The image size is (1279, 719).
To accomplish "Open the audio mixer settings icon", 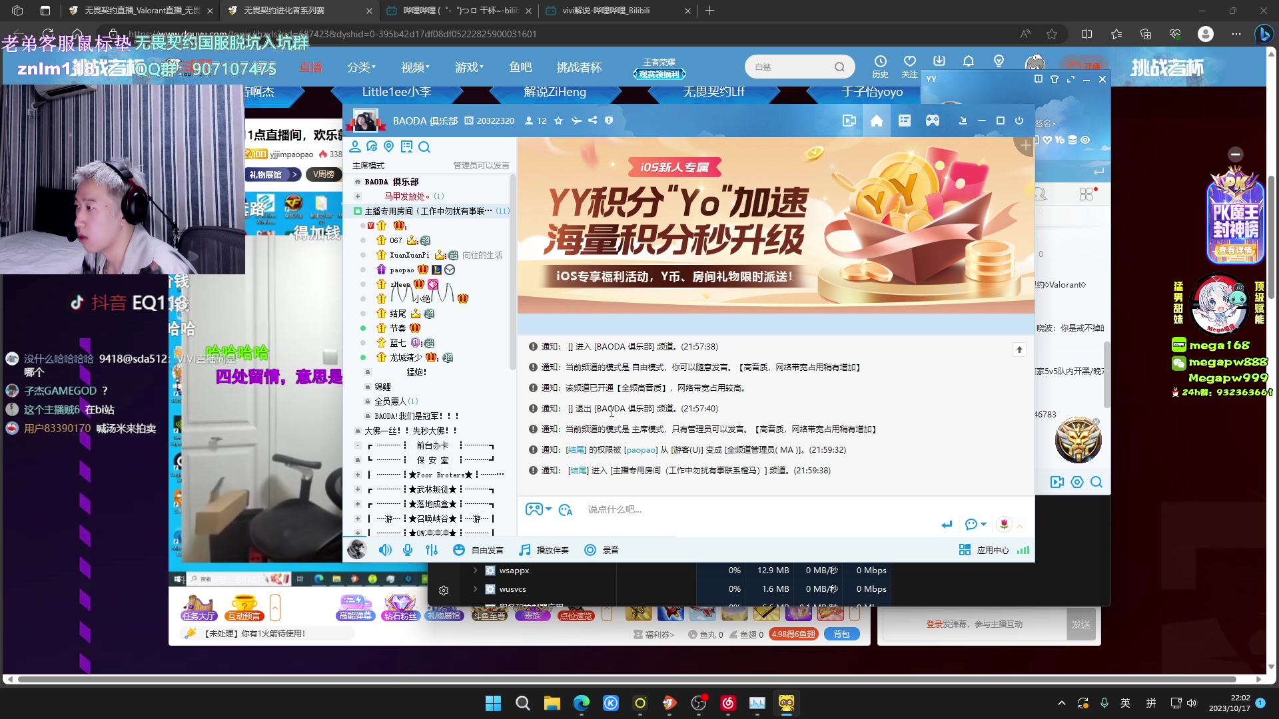I will pyautogui.click(x=432, y=550).
